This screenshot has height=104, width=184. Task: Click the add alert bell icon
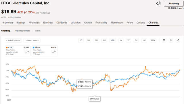pyautogui.click(x=158, y=3)
